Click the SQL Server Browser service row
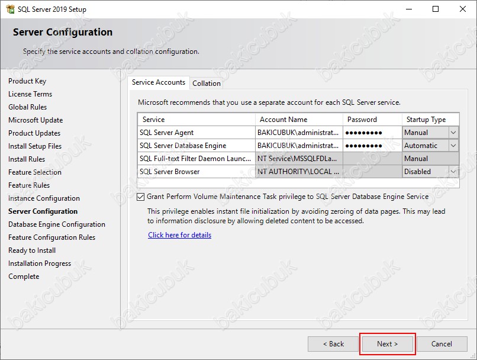The height and width of the screenshot is (360, 477). tap(195, 172)
